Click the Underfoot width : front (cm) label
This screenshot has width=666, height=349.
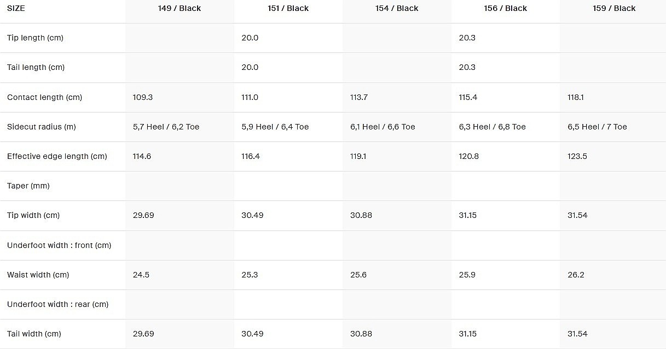tap(59, 245)
